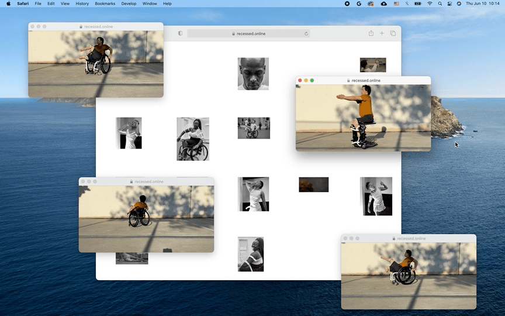Click the small color thumbnail of a person gesturing with raised arm
The height and width of the screenshot is (316, 505).
[x=373, y=65]
